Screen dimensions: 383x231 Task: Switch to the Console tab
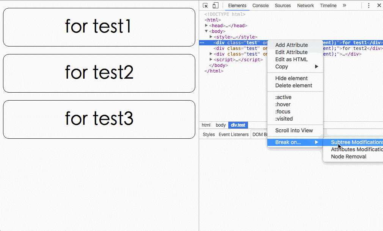pyautogui.click(x=261, y=6)
